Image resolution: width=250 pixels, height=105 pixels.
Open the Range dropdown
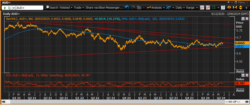[192, 8]
